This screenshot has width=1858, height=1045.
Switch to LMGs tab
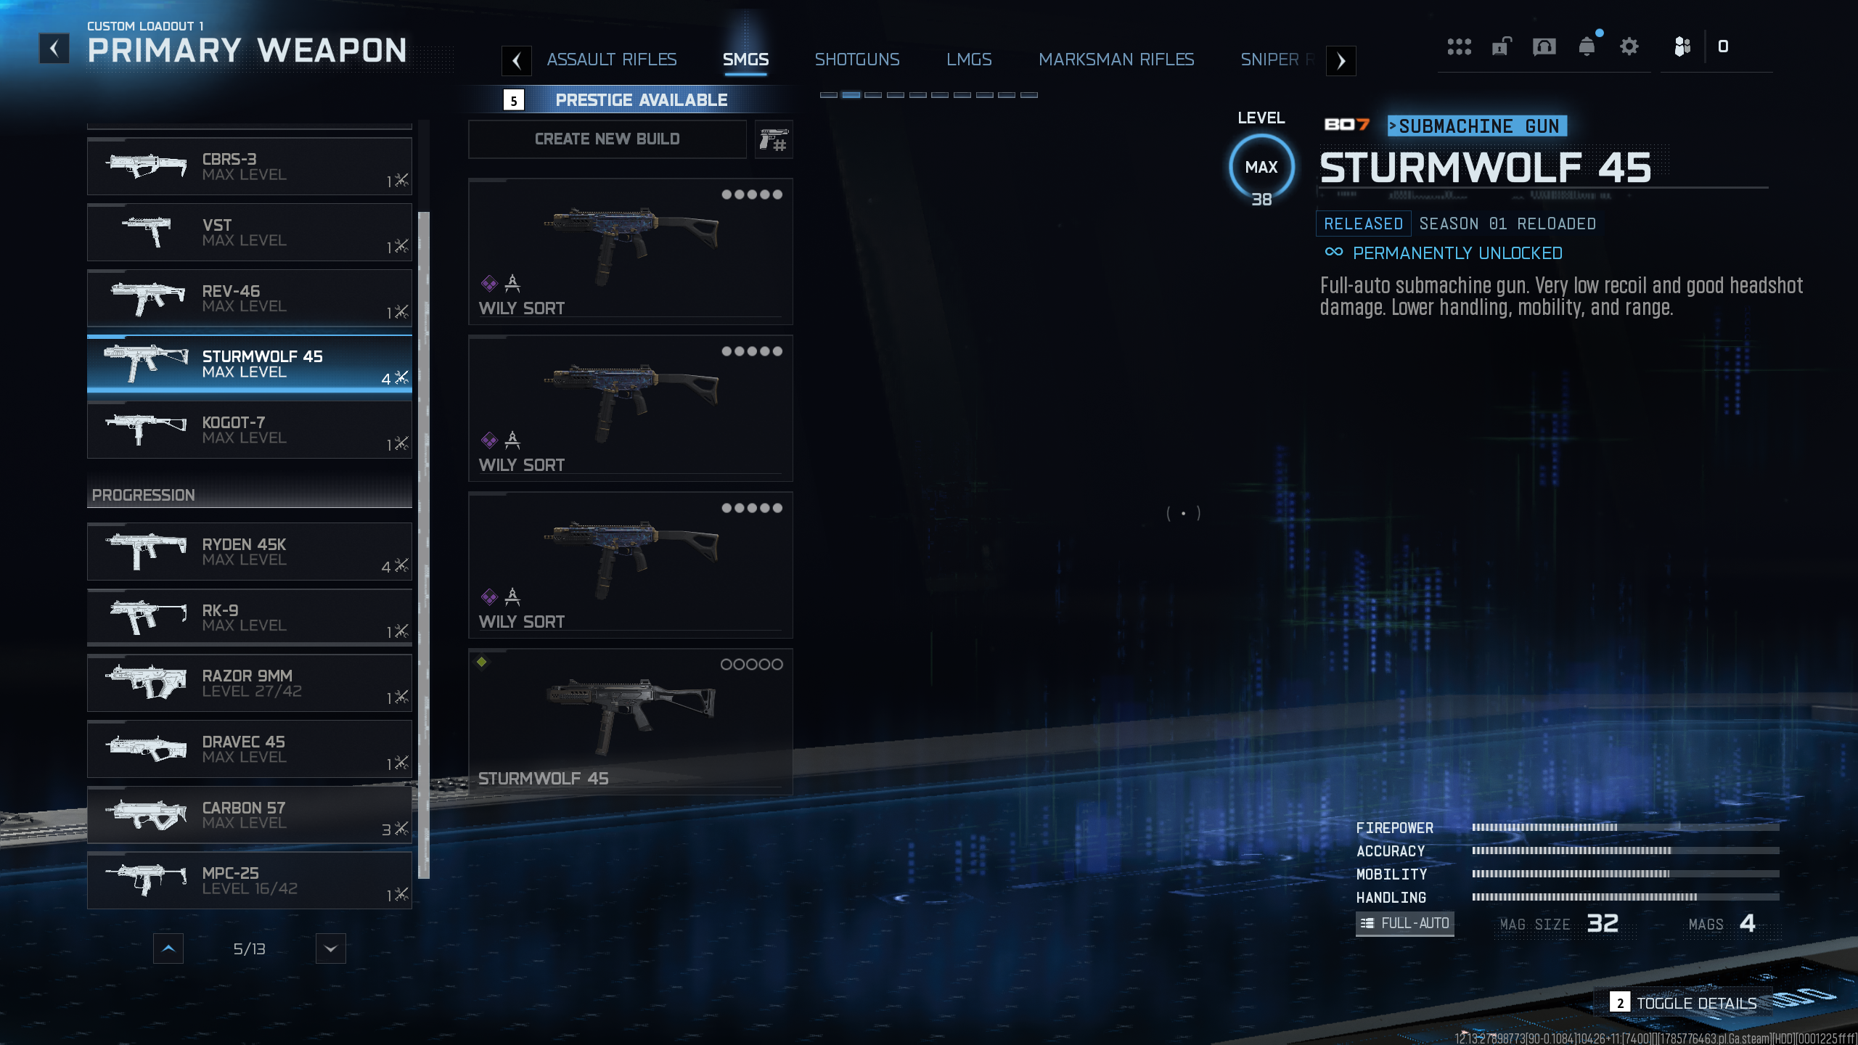pyautogui.click(x=969, y=60)
